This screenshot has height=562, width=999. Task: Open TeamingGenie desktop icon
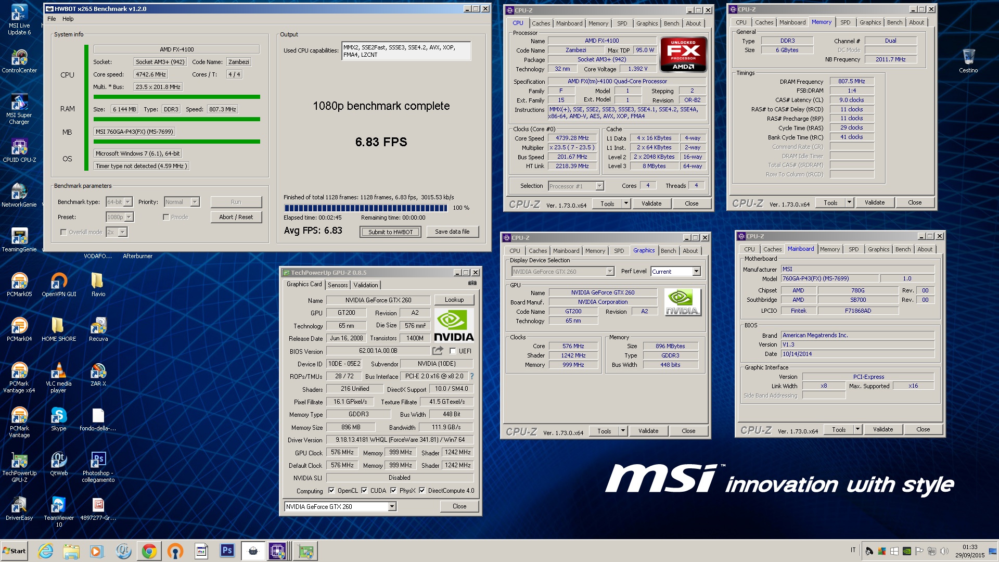click(19, 240)
